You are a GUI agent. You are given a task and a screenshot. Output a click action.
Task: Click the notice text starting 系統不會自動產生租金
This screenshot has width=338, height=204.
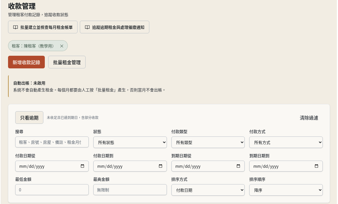(x=90, y=90)
